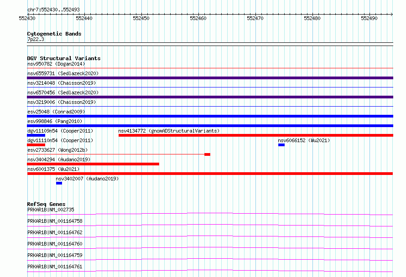The width and height of the screenshot is (406, 277).
Task: Select variant label dgv11109n54 (Cooper2011)
Action: coord(60,131)
